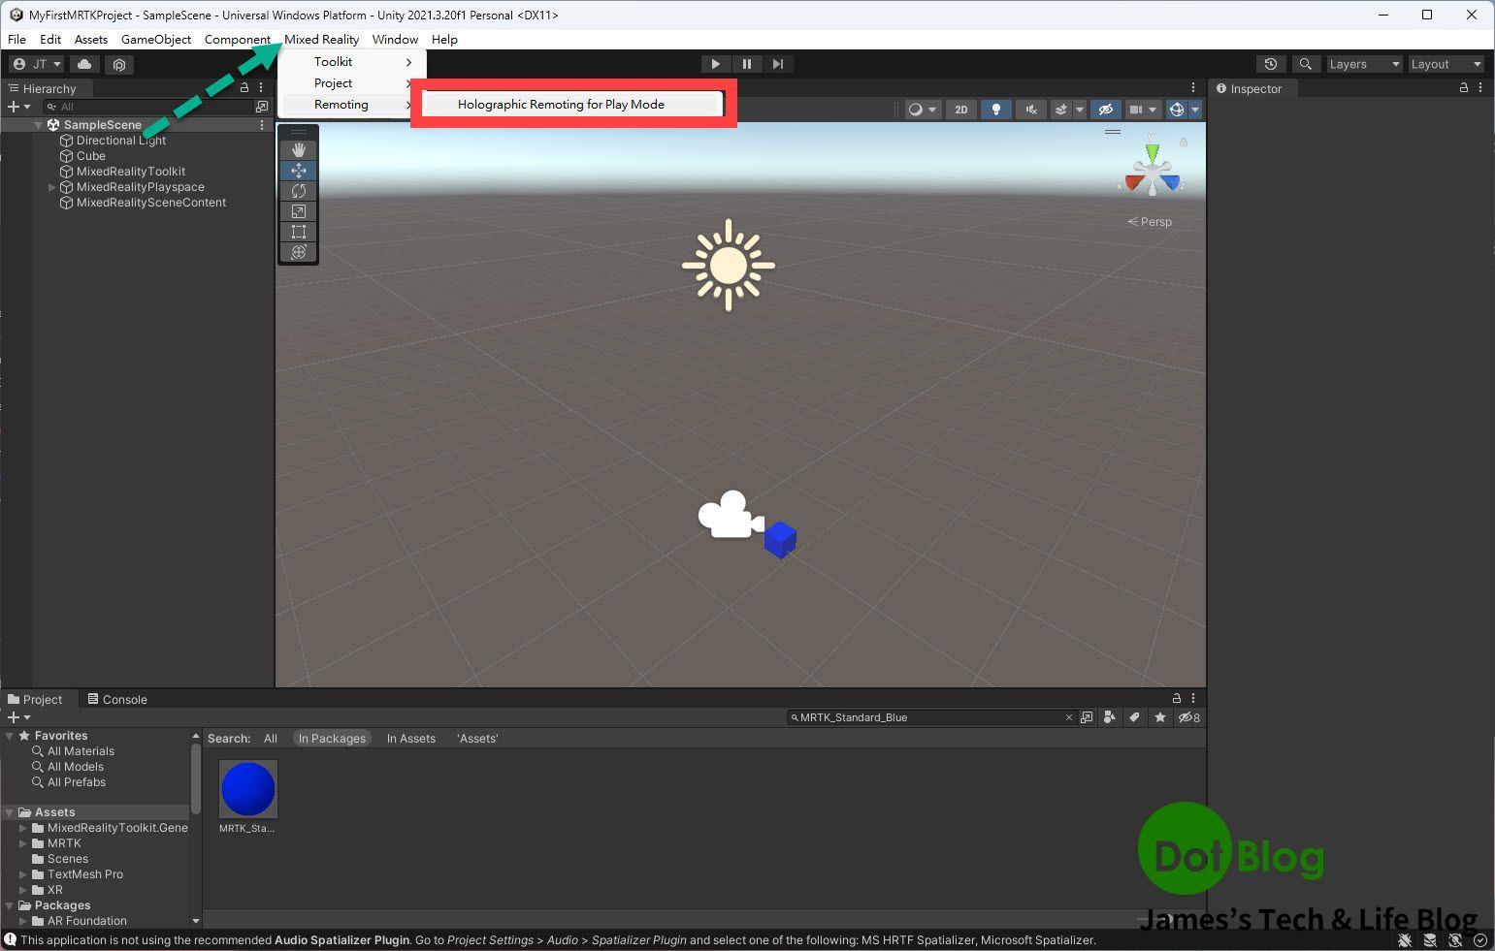The image size is (1495, 951).
Task: Open the Window menu
Action: [x=395, y=39]
